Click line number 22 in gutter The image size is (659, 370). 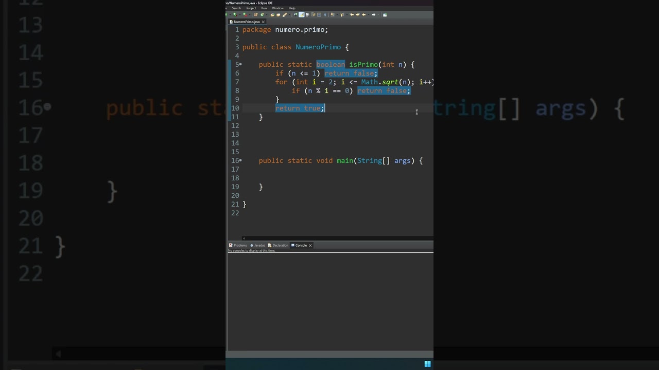point(235,213)
